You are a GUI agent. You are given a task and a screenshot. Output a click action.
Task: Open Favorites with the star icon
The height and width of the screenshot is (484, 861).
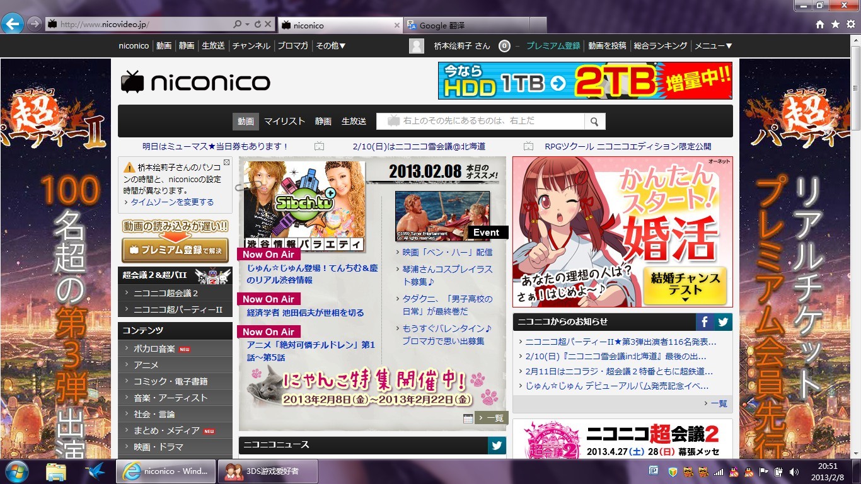tap(835, 25)
